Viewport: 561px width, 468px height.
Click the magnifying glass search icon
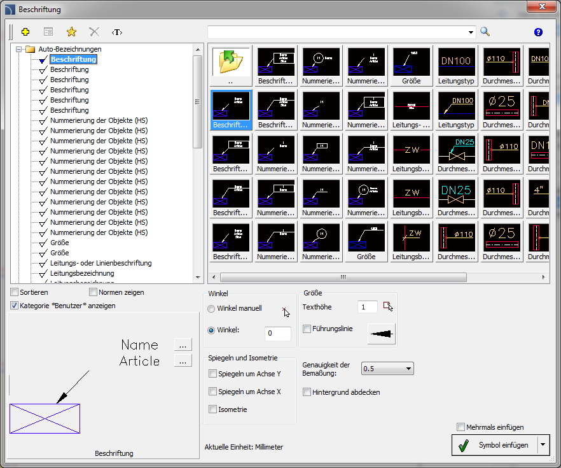coord(485,32)
